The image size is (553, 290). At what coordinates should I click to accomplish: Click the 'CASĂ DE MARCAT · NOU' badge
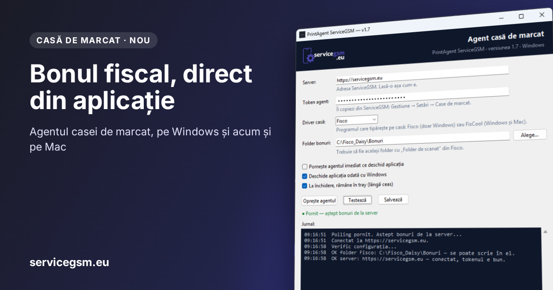[x=94, y=40]
